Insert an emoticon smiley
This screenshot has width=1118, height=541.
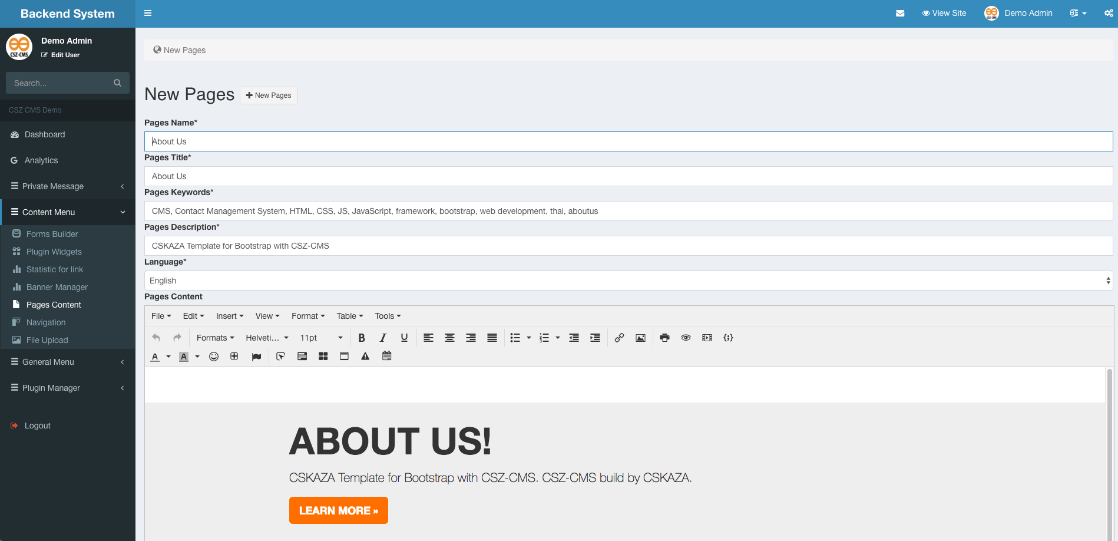pyautogui.click(x=214, y=357)
